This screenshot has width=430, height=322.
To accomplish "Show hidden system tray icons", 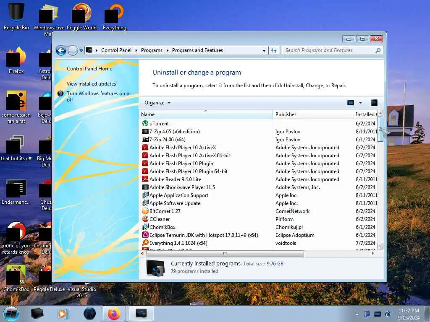I will pos(357,314).
